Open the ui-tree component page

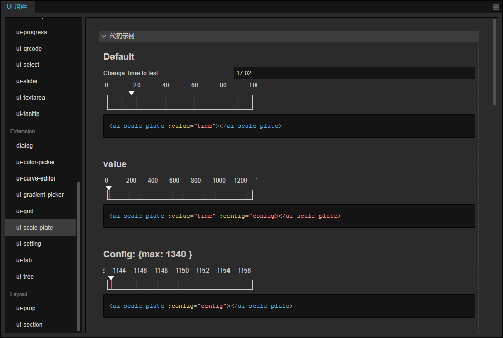pyautogui.click(x=25, y=277)
